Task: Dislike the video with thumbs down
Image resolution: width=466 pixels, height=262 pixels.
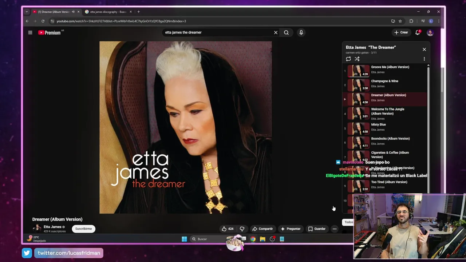Action: (x=242, y=229)
